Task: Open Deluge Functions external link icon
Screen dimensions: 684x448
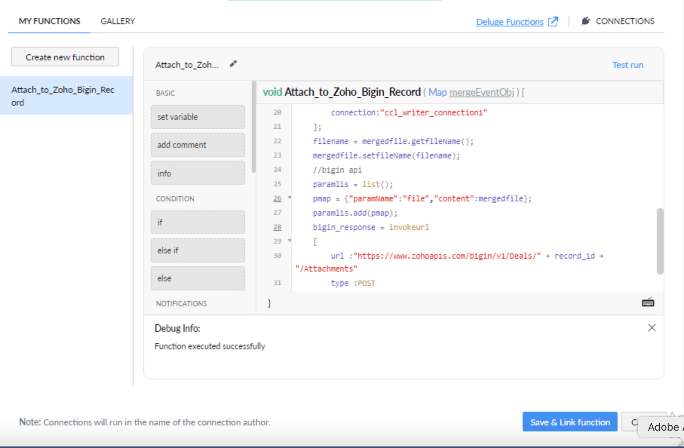Action: click(x=553, y=21)
